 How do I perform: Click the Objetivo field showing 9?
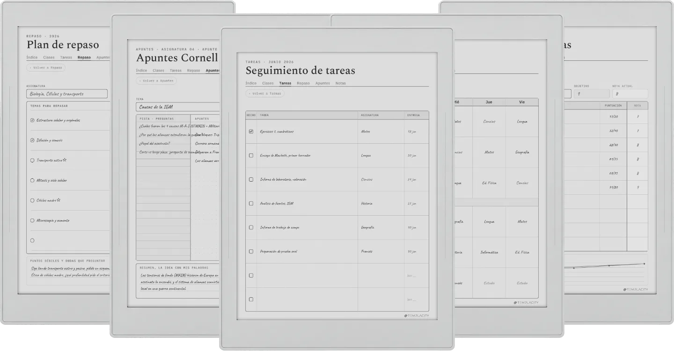click(x=592, y=94)
